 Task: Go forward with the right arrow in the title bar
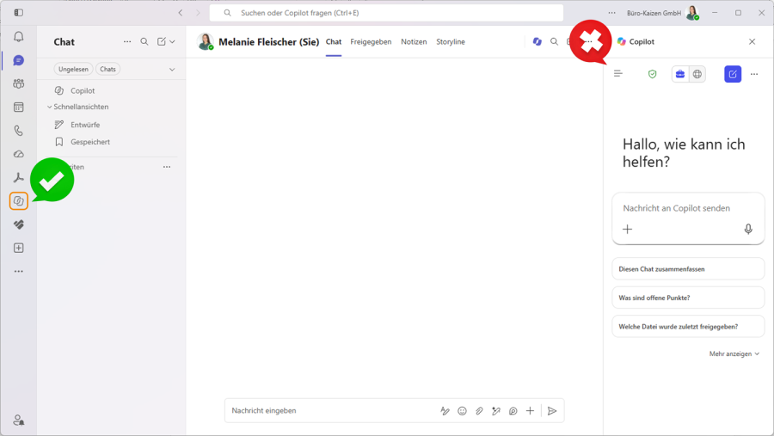click(198, 13)
